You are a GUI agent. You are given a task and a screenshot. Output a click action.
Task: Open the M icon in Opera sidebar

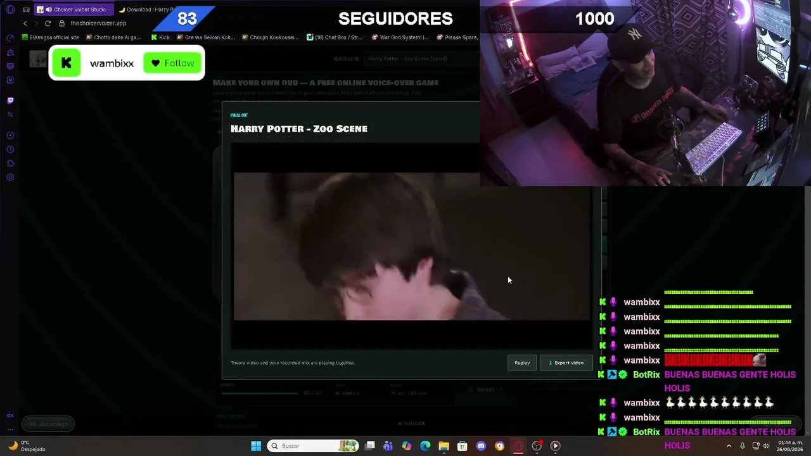[x=10, y=80]
